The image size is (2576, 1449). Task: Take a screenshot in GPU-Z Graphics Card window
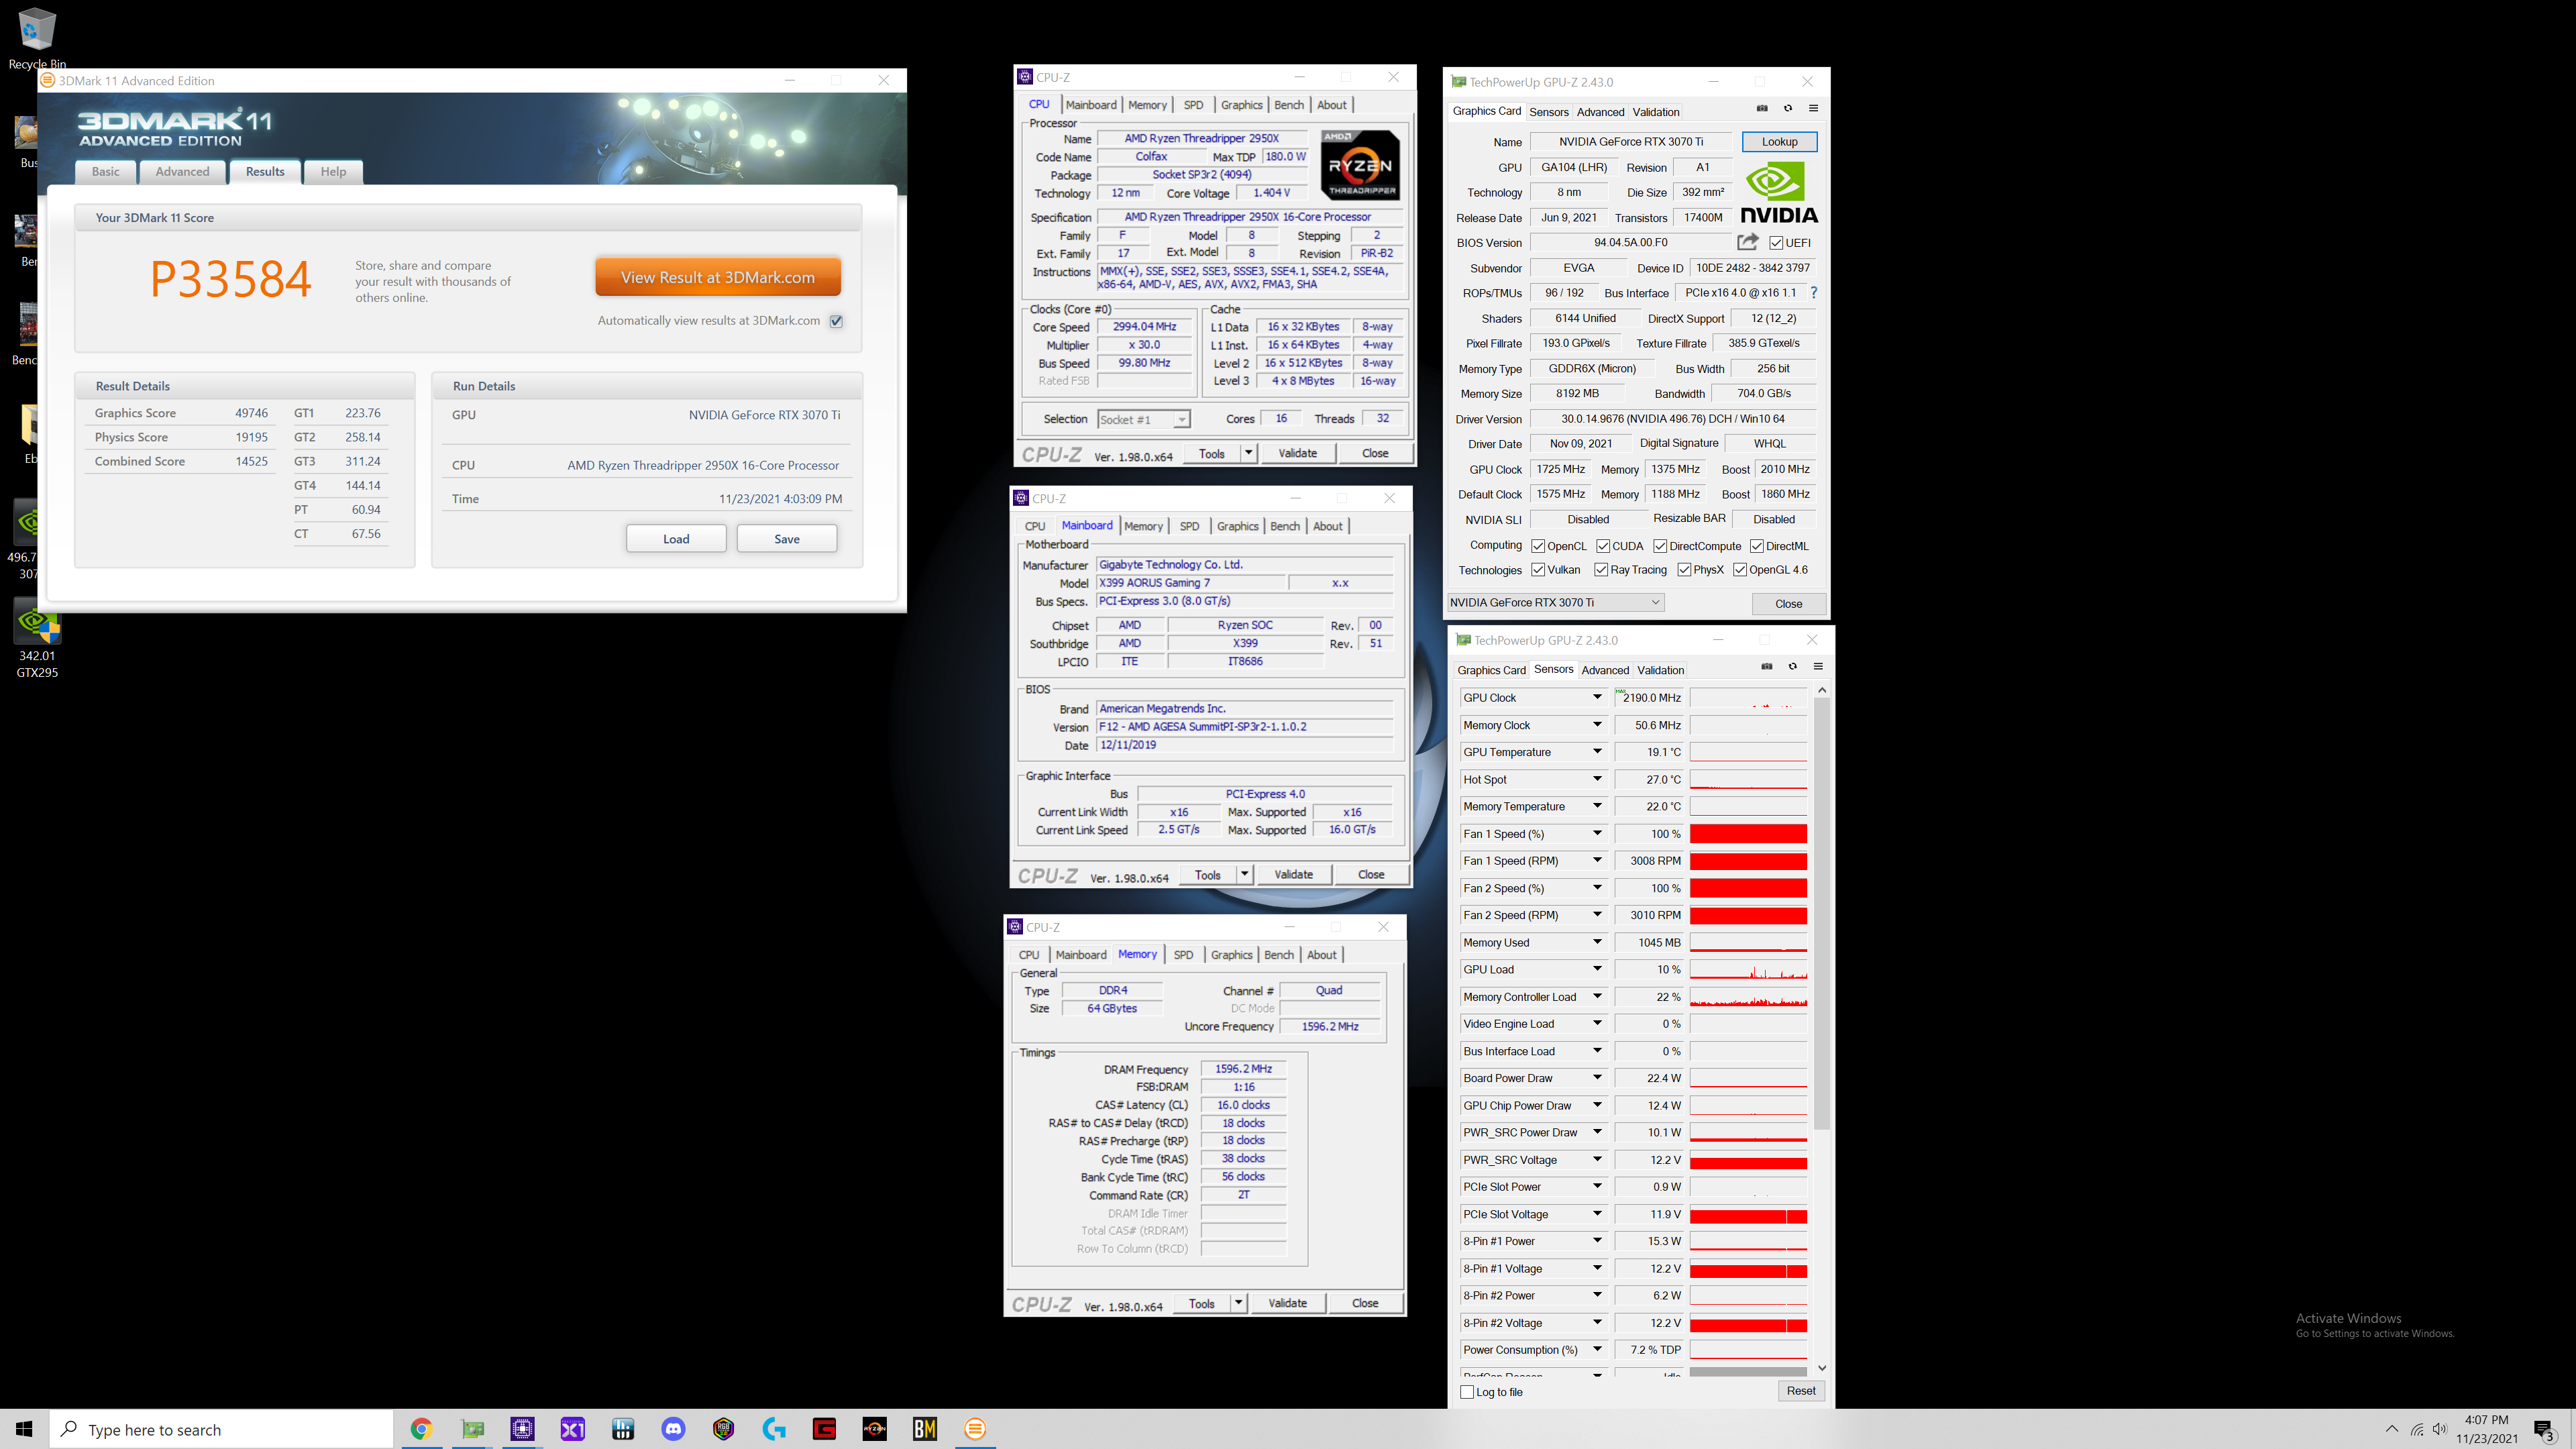1762,108
